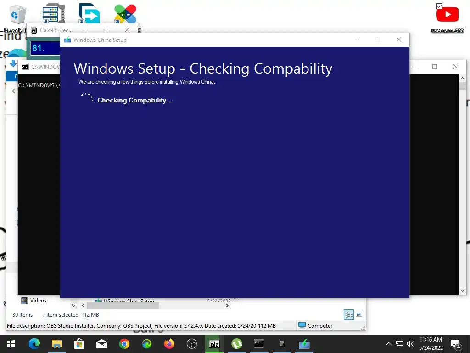The width and height of the screenshot is (470, 353).
Task: Click the '1 item selected 112 MB' status
Action: tap(70, 315)
